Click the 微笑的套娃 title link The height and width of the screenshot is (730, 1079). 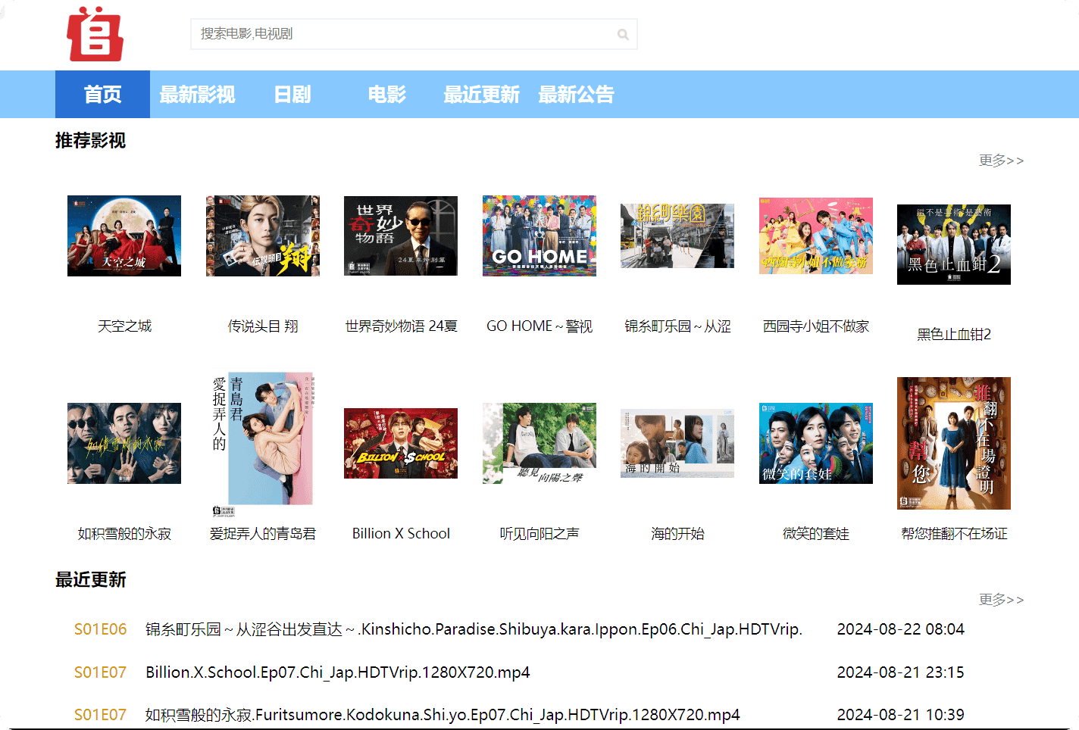click(x=816, y=533)
